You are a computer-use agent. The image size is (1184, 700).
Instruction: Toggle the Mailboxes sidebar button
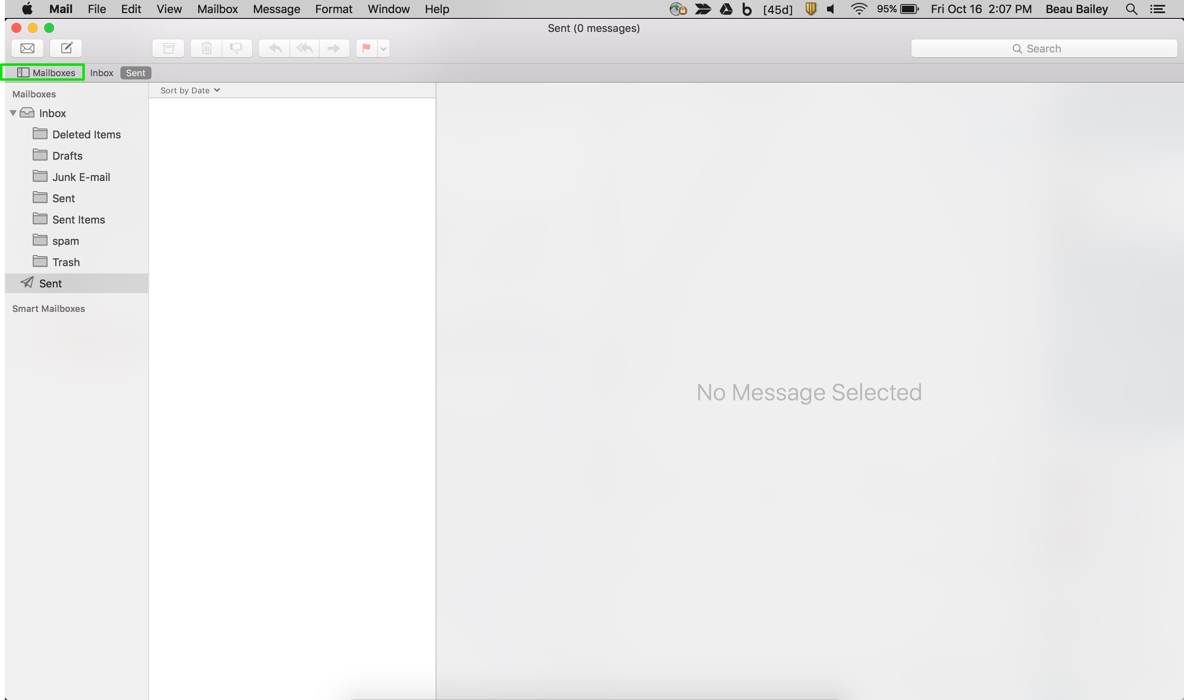(46, 72)
